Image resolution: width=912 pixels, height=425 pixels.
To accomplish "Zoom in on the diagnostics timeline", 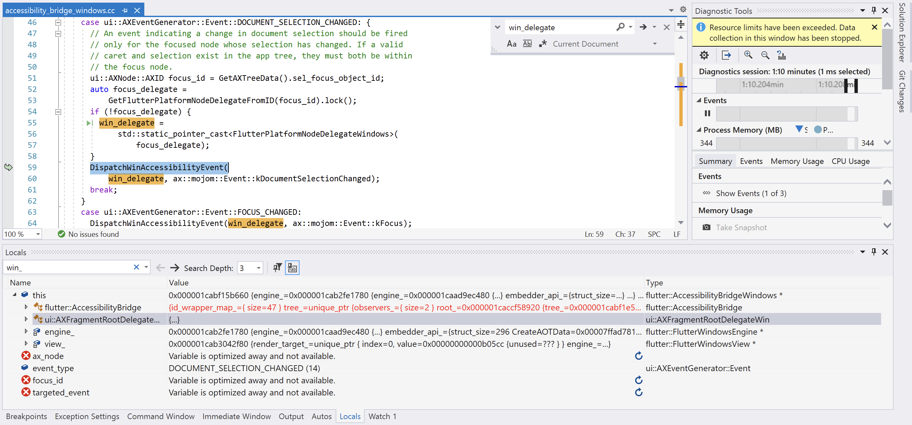I will coord(748,55).
